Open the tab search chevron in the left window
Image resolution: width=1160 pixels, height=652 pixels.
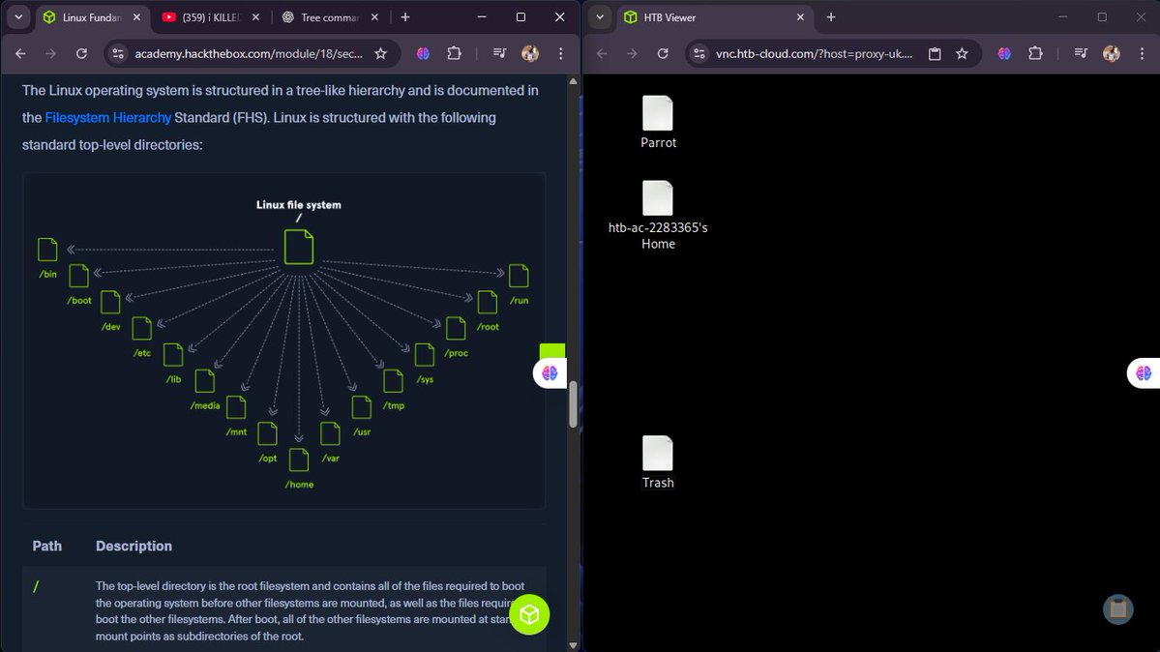click(x=17, y=16)
